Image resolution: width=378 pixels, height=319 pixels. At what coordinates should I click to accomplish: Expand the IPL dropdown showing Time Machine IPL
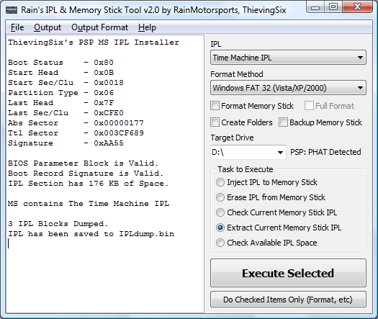coord(288,58)
